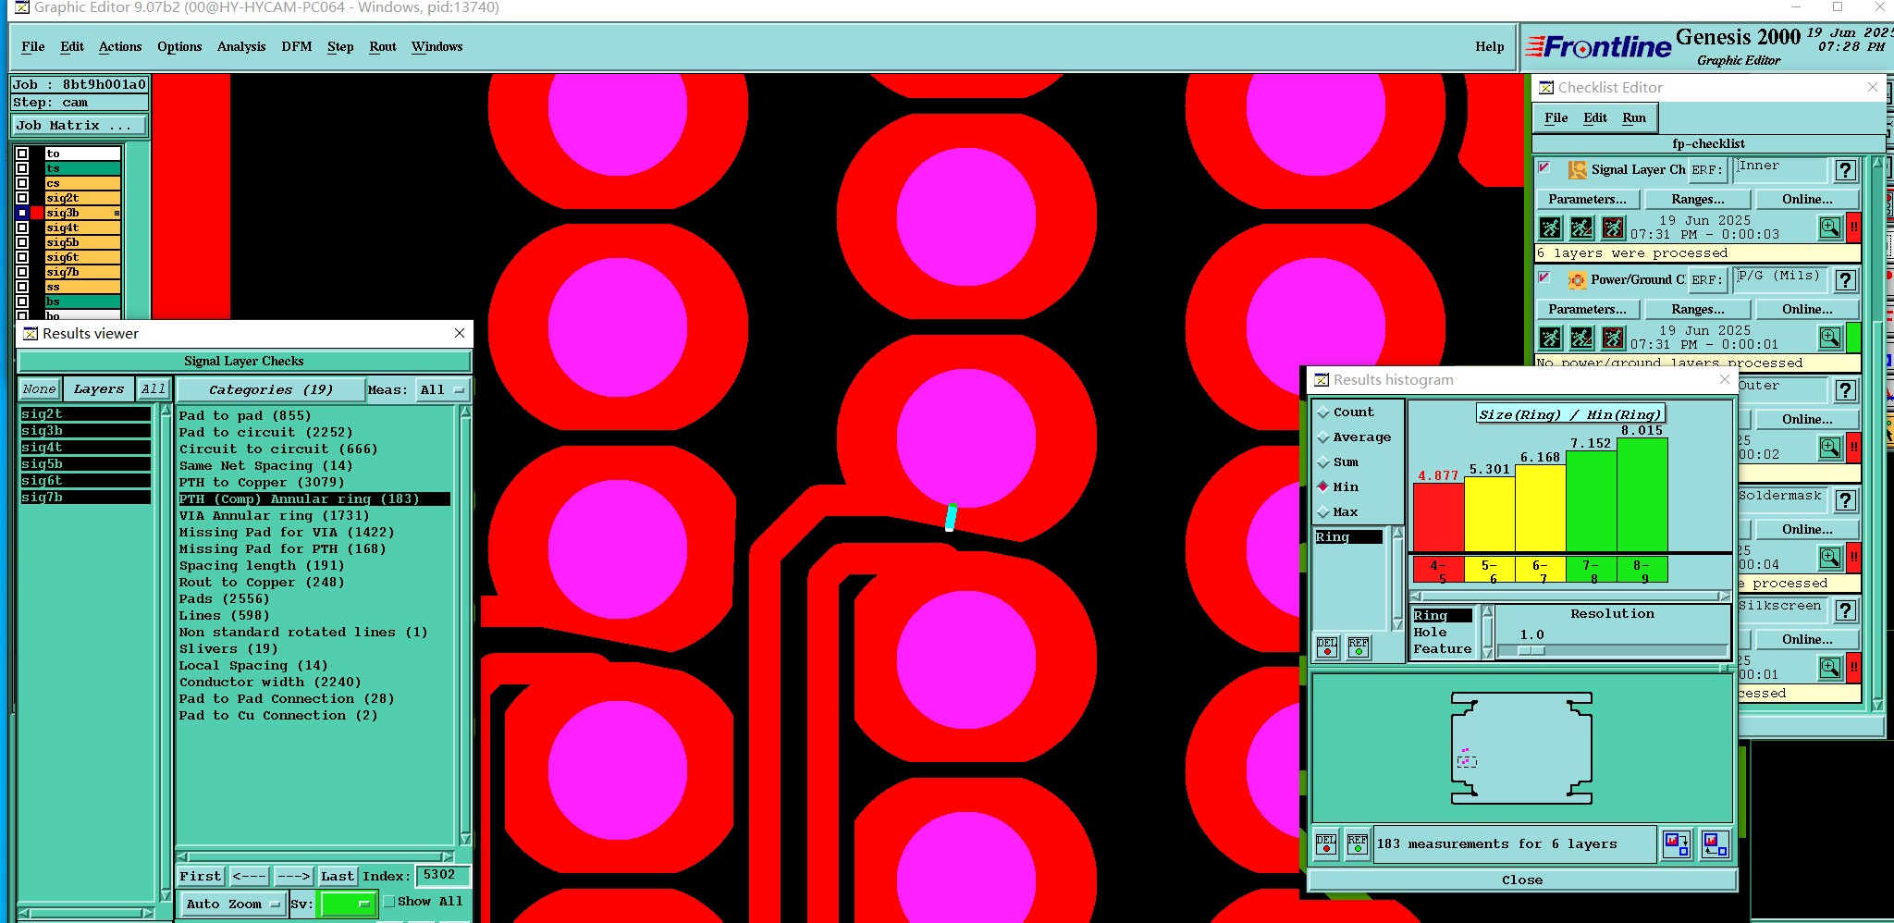Click the red alert status for Signal Layer Checks

1853,228
